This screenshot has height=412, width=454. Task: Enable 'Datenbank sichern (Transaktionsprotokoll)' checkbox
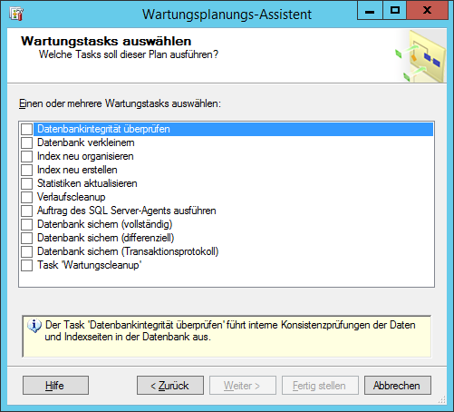(x=26, y=251)
